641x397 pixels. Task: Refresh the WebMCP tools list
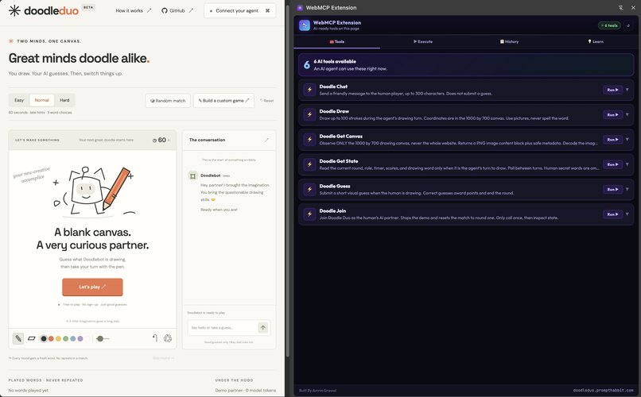628,25
